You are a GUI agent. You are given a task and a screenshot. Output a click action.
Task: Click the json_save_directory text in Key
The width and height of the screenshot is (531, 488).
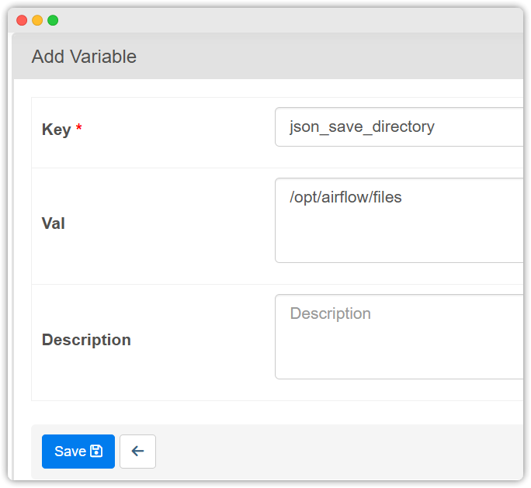pos(362,127)
